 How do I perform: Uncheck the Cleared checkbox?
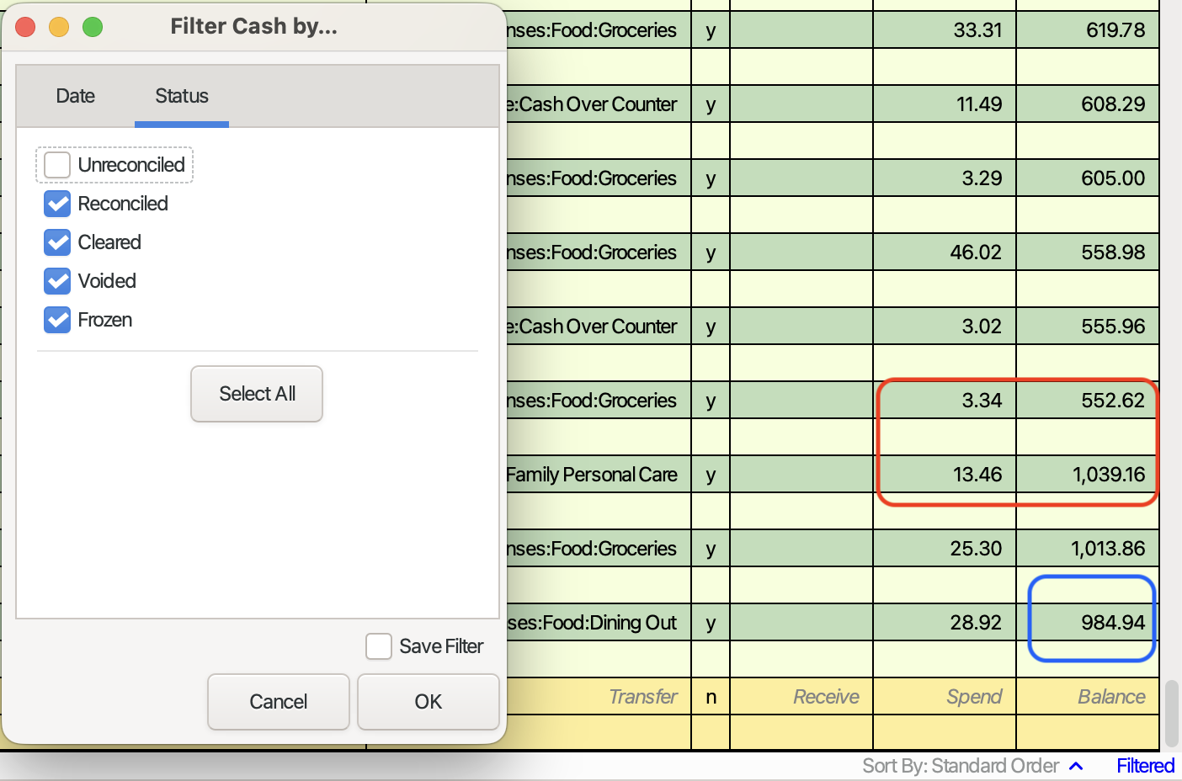click(x=57, y=242)
